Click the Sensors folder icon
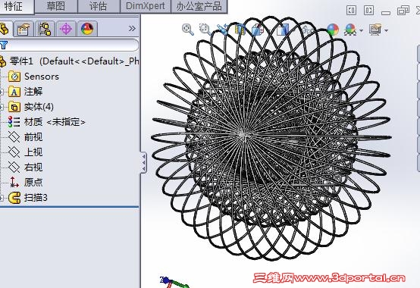This screenshot has height=288, width=420. pyautogui.click(x=14, y=77)
